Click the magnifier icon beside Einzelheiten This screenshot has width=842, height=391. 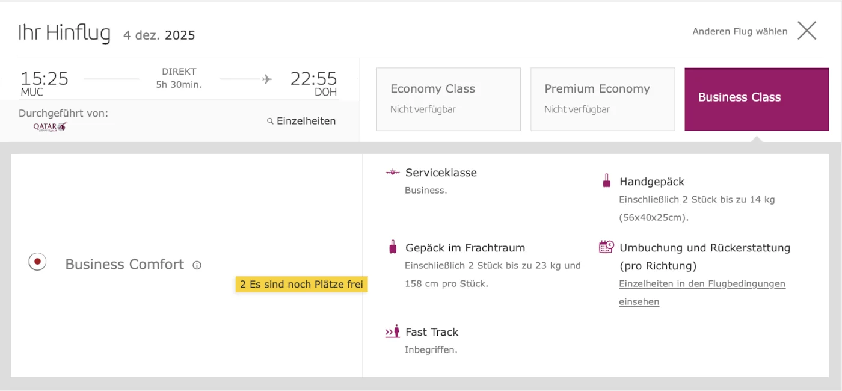(x=270, y=121)
